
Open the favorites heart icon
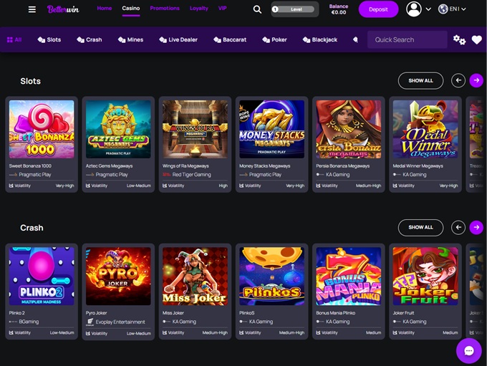point(476,40)
